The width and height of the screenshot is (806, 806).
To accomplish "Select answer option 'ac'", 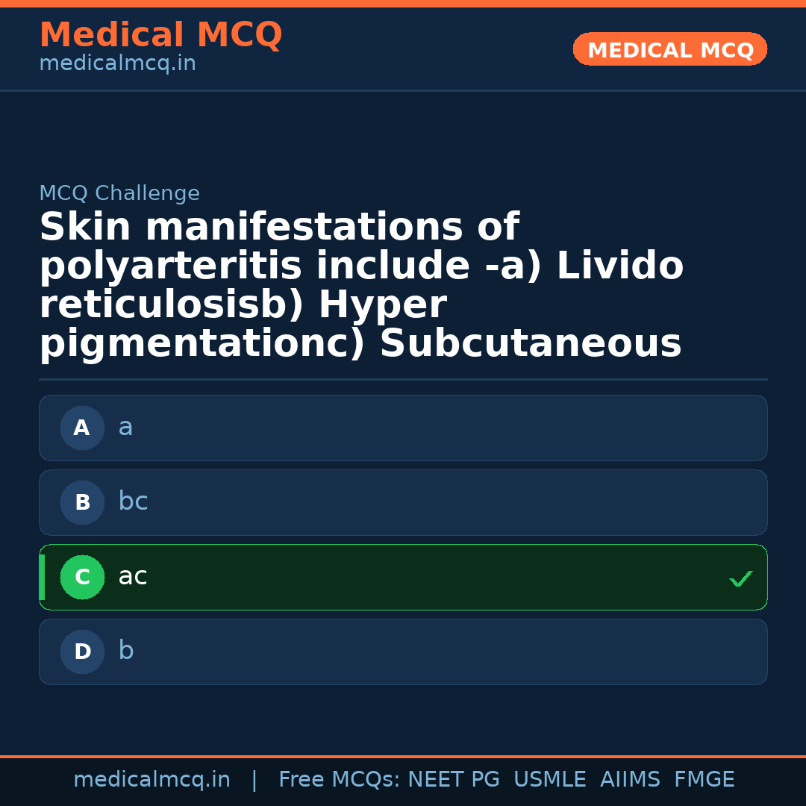I will click(x=403, y=578).
